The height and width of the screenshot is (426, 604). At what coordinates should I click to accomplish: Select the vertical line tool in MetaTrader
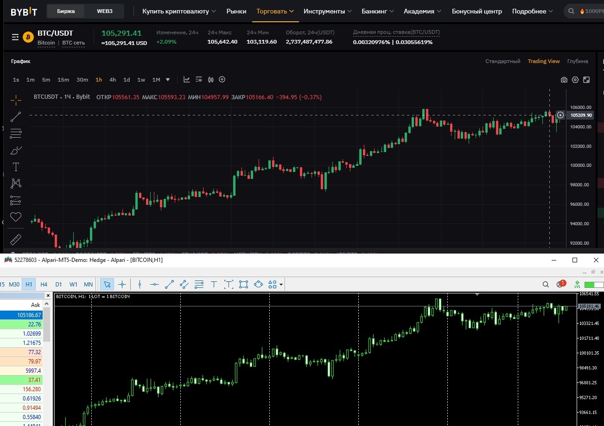(x=140, y=284)
